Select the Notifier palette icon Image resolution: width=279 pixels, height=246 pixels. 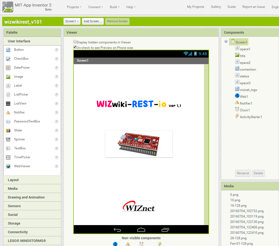click(8, 113)
